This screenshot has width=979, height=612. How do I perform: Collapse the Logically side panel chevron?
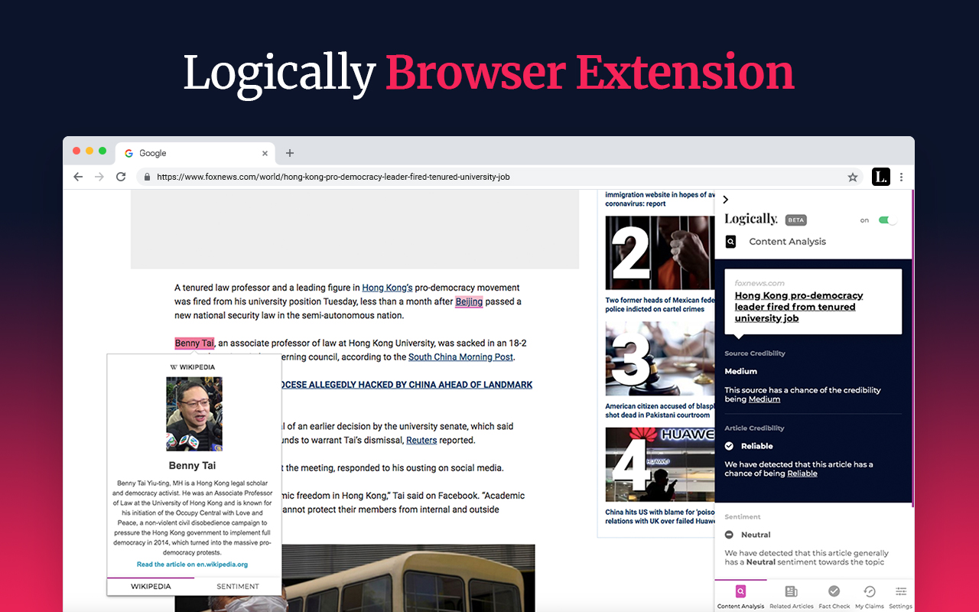726,200
